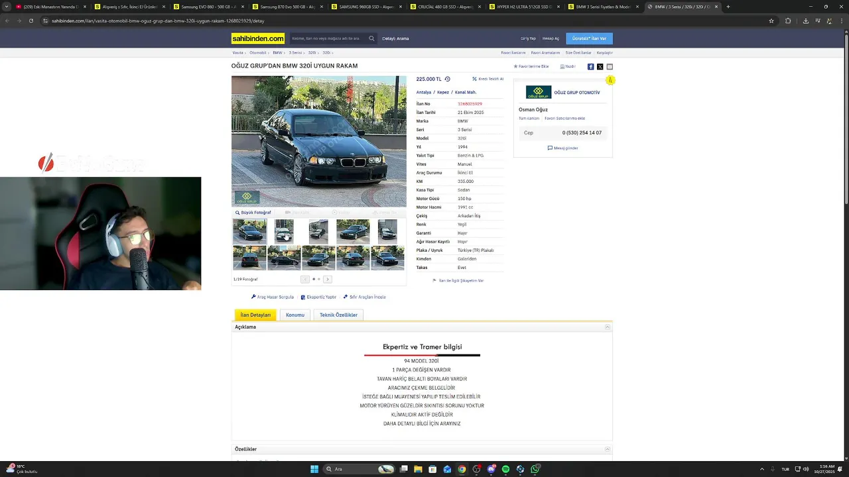This screenshot has height=477, width=849.
Task: Open a new browser tab
Action: click(x=728, y=7)
